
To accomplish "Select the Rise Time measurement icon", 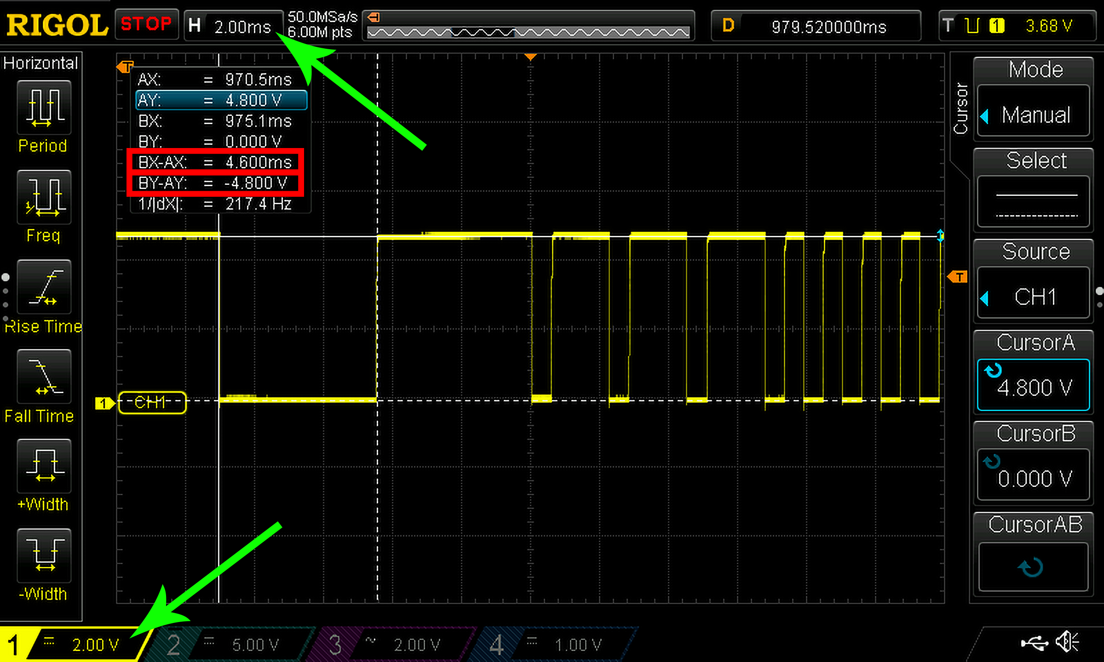I will [x=44, y=287].
